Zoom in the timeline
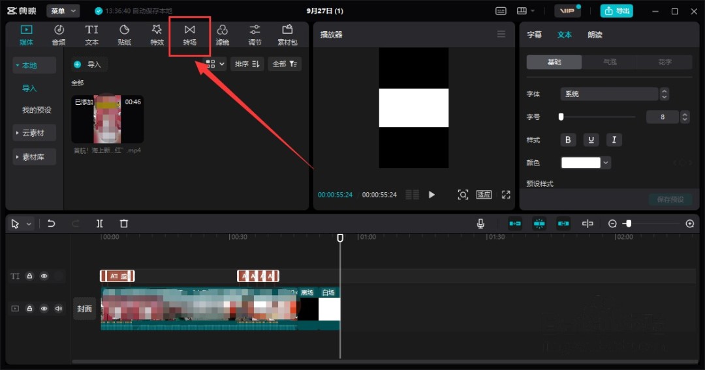 tap(690, 223)
